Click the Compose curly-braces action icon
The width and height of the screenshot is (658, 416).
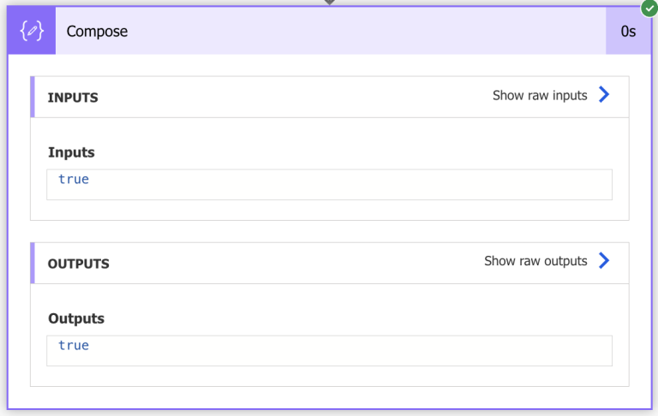click(32, 31)
